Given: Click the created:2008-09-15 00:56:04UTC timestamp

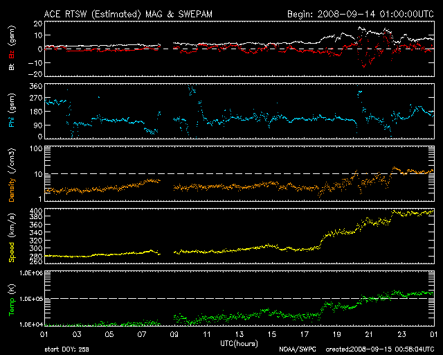Looking at the screenshot, I should 380,349.
